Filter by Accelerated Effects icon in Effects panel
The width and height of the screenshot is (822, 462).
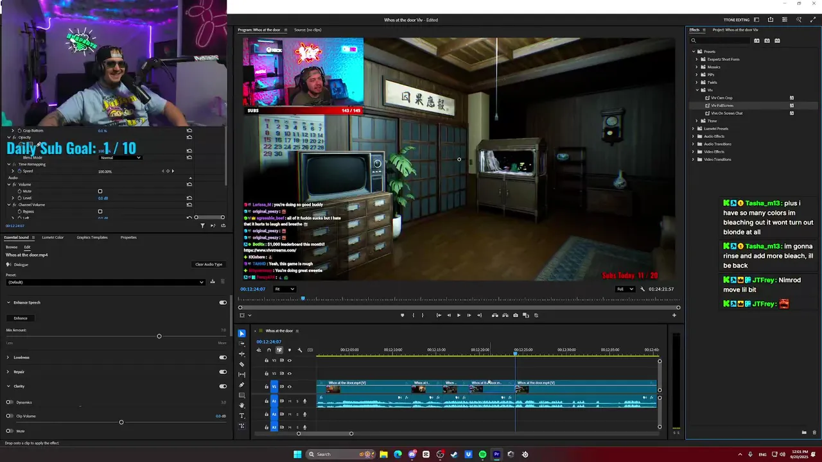(756, 40)
